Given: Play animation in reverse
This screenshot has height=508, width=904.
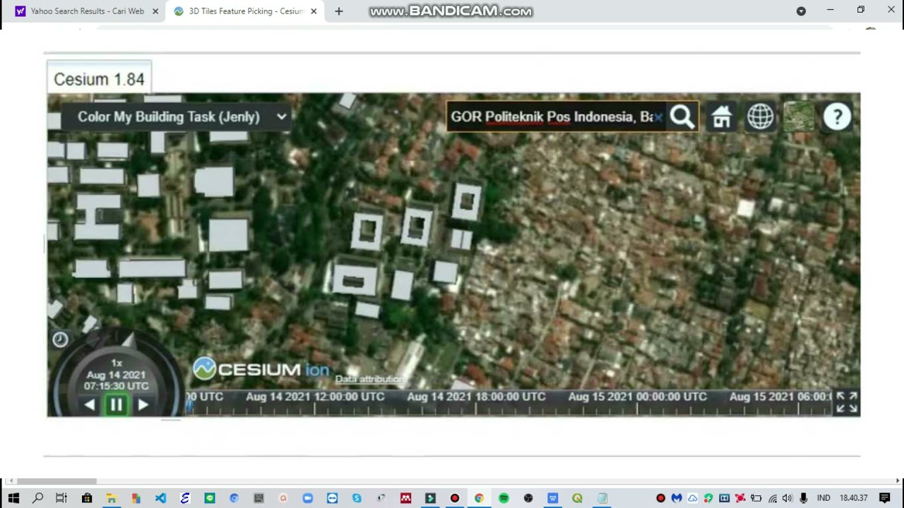Looking at the screenshot, I should click(x=90, y=405).
